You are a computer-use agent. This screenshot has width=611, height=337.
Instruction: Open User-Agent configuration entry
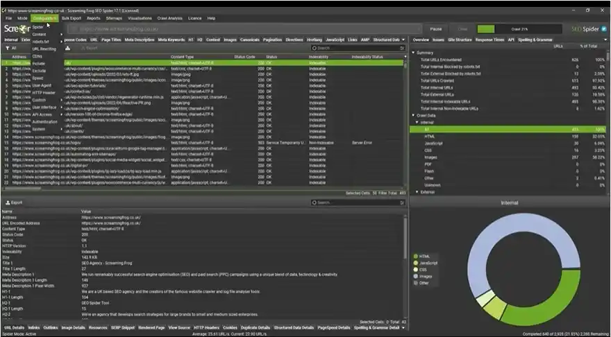(x=42, y=85)
